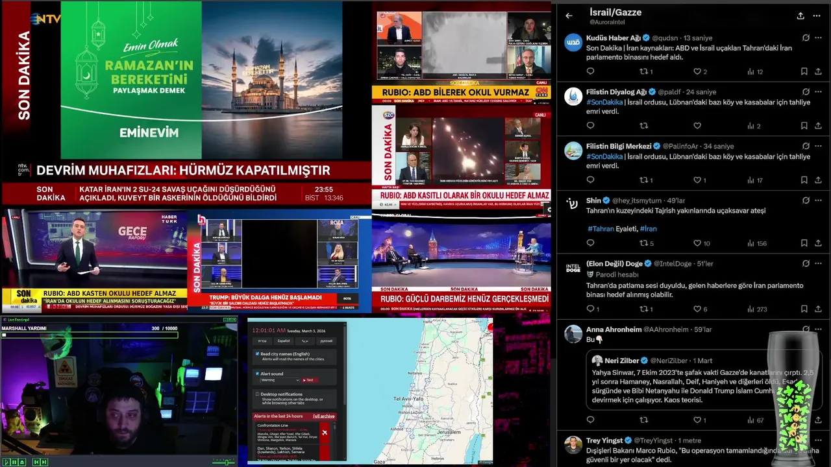The height and width of the screenshot is (467, 831).
Task: Open Anna Ahronheim profile name
Action: [x=614, y=329]
